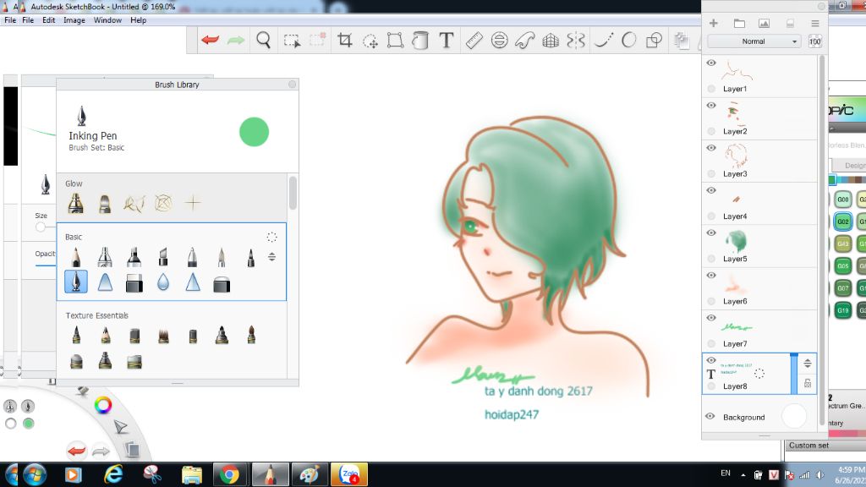Click the add layer group folder icon
The image size is (866, 487).
(739, 23)
